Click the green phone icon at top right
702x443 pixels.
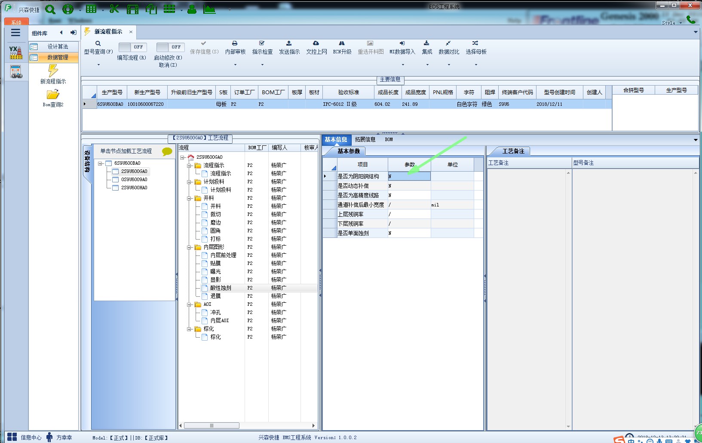[x=691, y=20]
